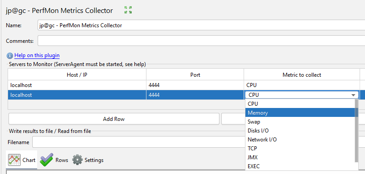Select first row localhost host cell
The width and height of the screenshot is (365, 174).
[77, 85]
